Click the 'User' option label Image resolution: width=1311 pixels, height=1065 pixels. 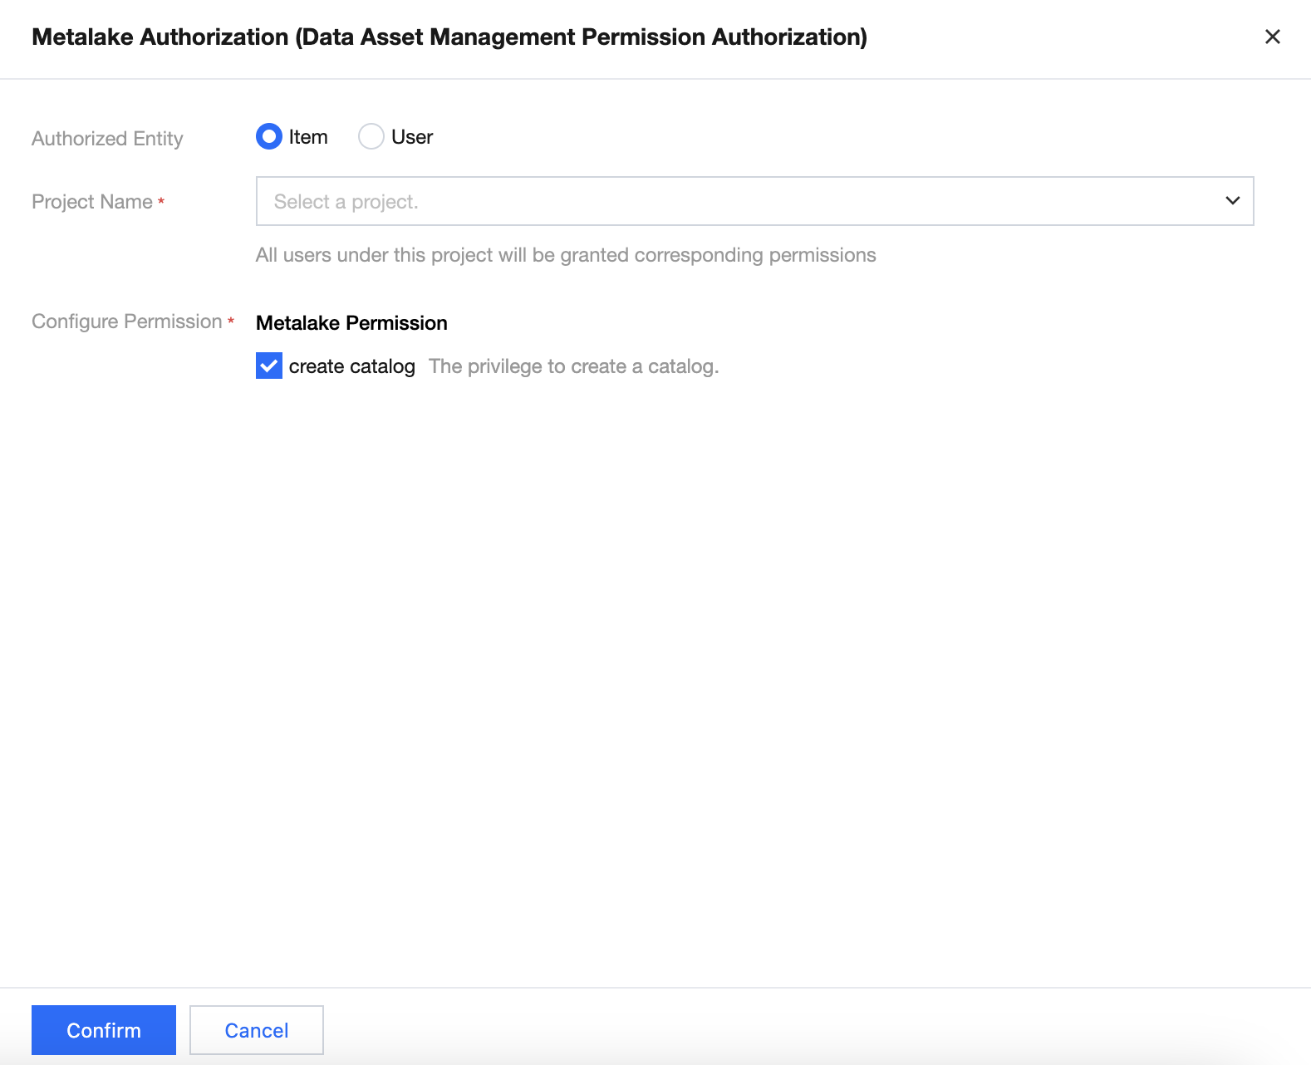pos(412,137)
